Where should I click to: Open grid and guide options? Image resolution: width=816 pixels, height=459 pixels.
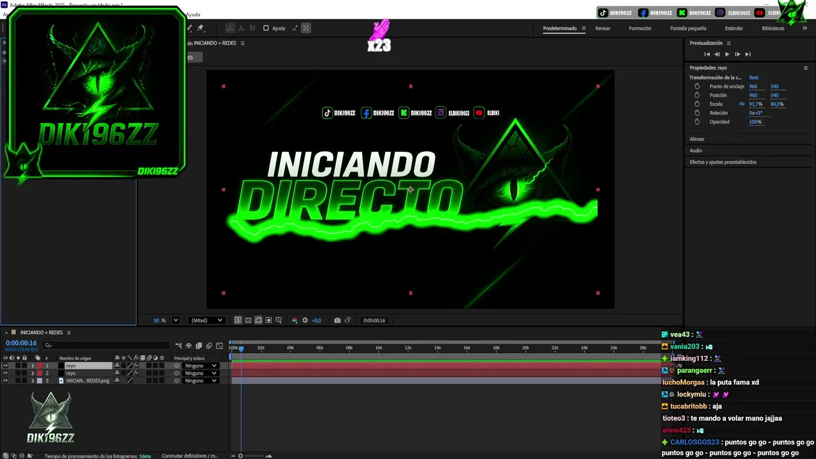279,320
